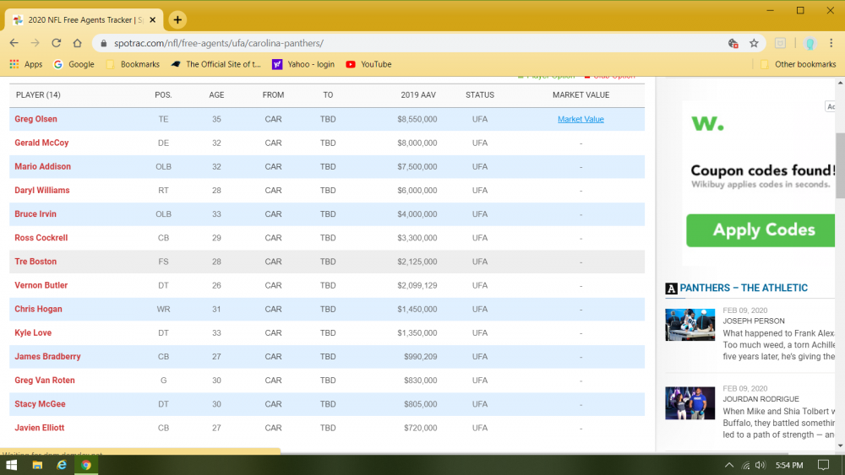Close the 2020 NFL Free Agents Tracker tab
Screen dimensions: 845x475
tap(152, 20)
